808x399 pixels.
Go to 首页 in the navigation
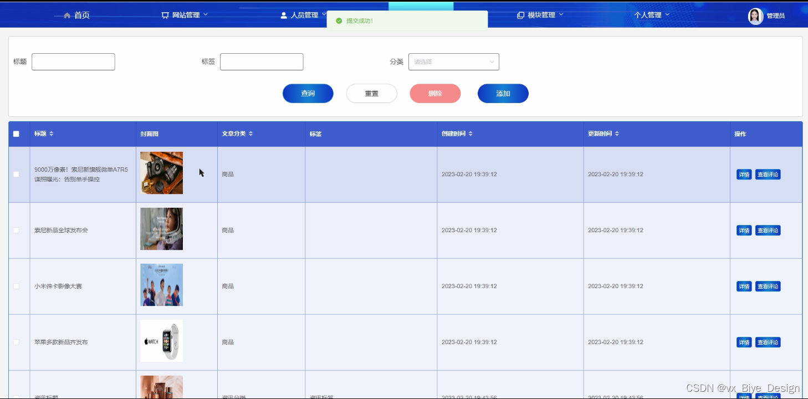point(82,16)
